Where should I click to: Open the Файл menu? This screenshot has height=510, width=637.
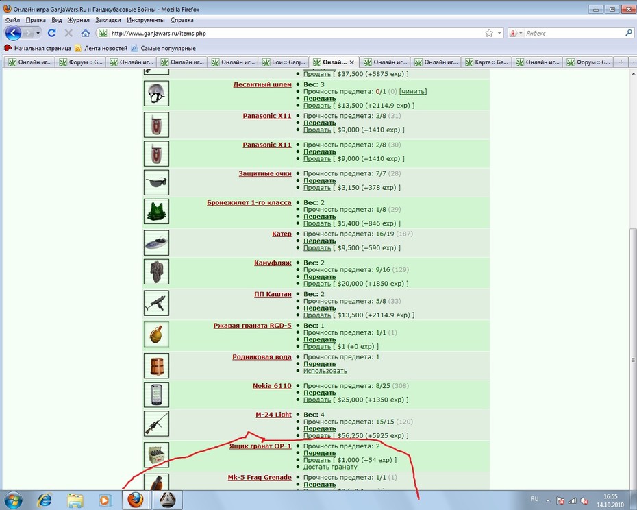coord(12,20)
